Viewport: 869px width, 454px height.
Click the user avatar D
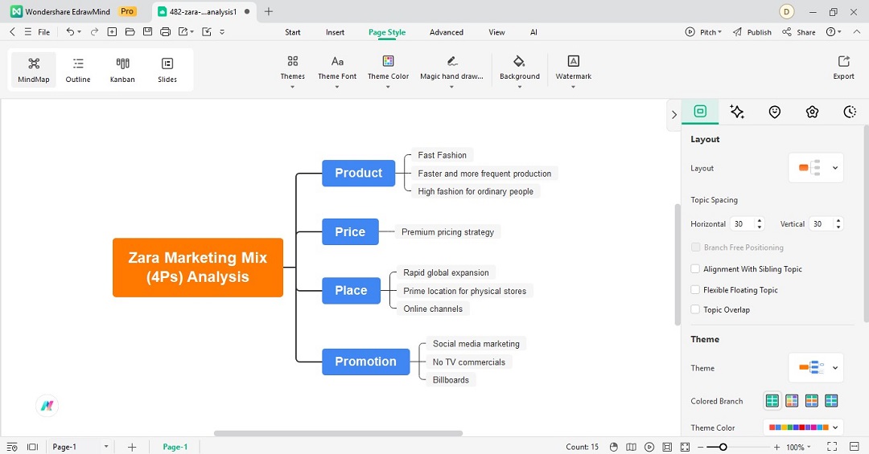pyautogui.click(x=786, y=11)
